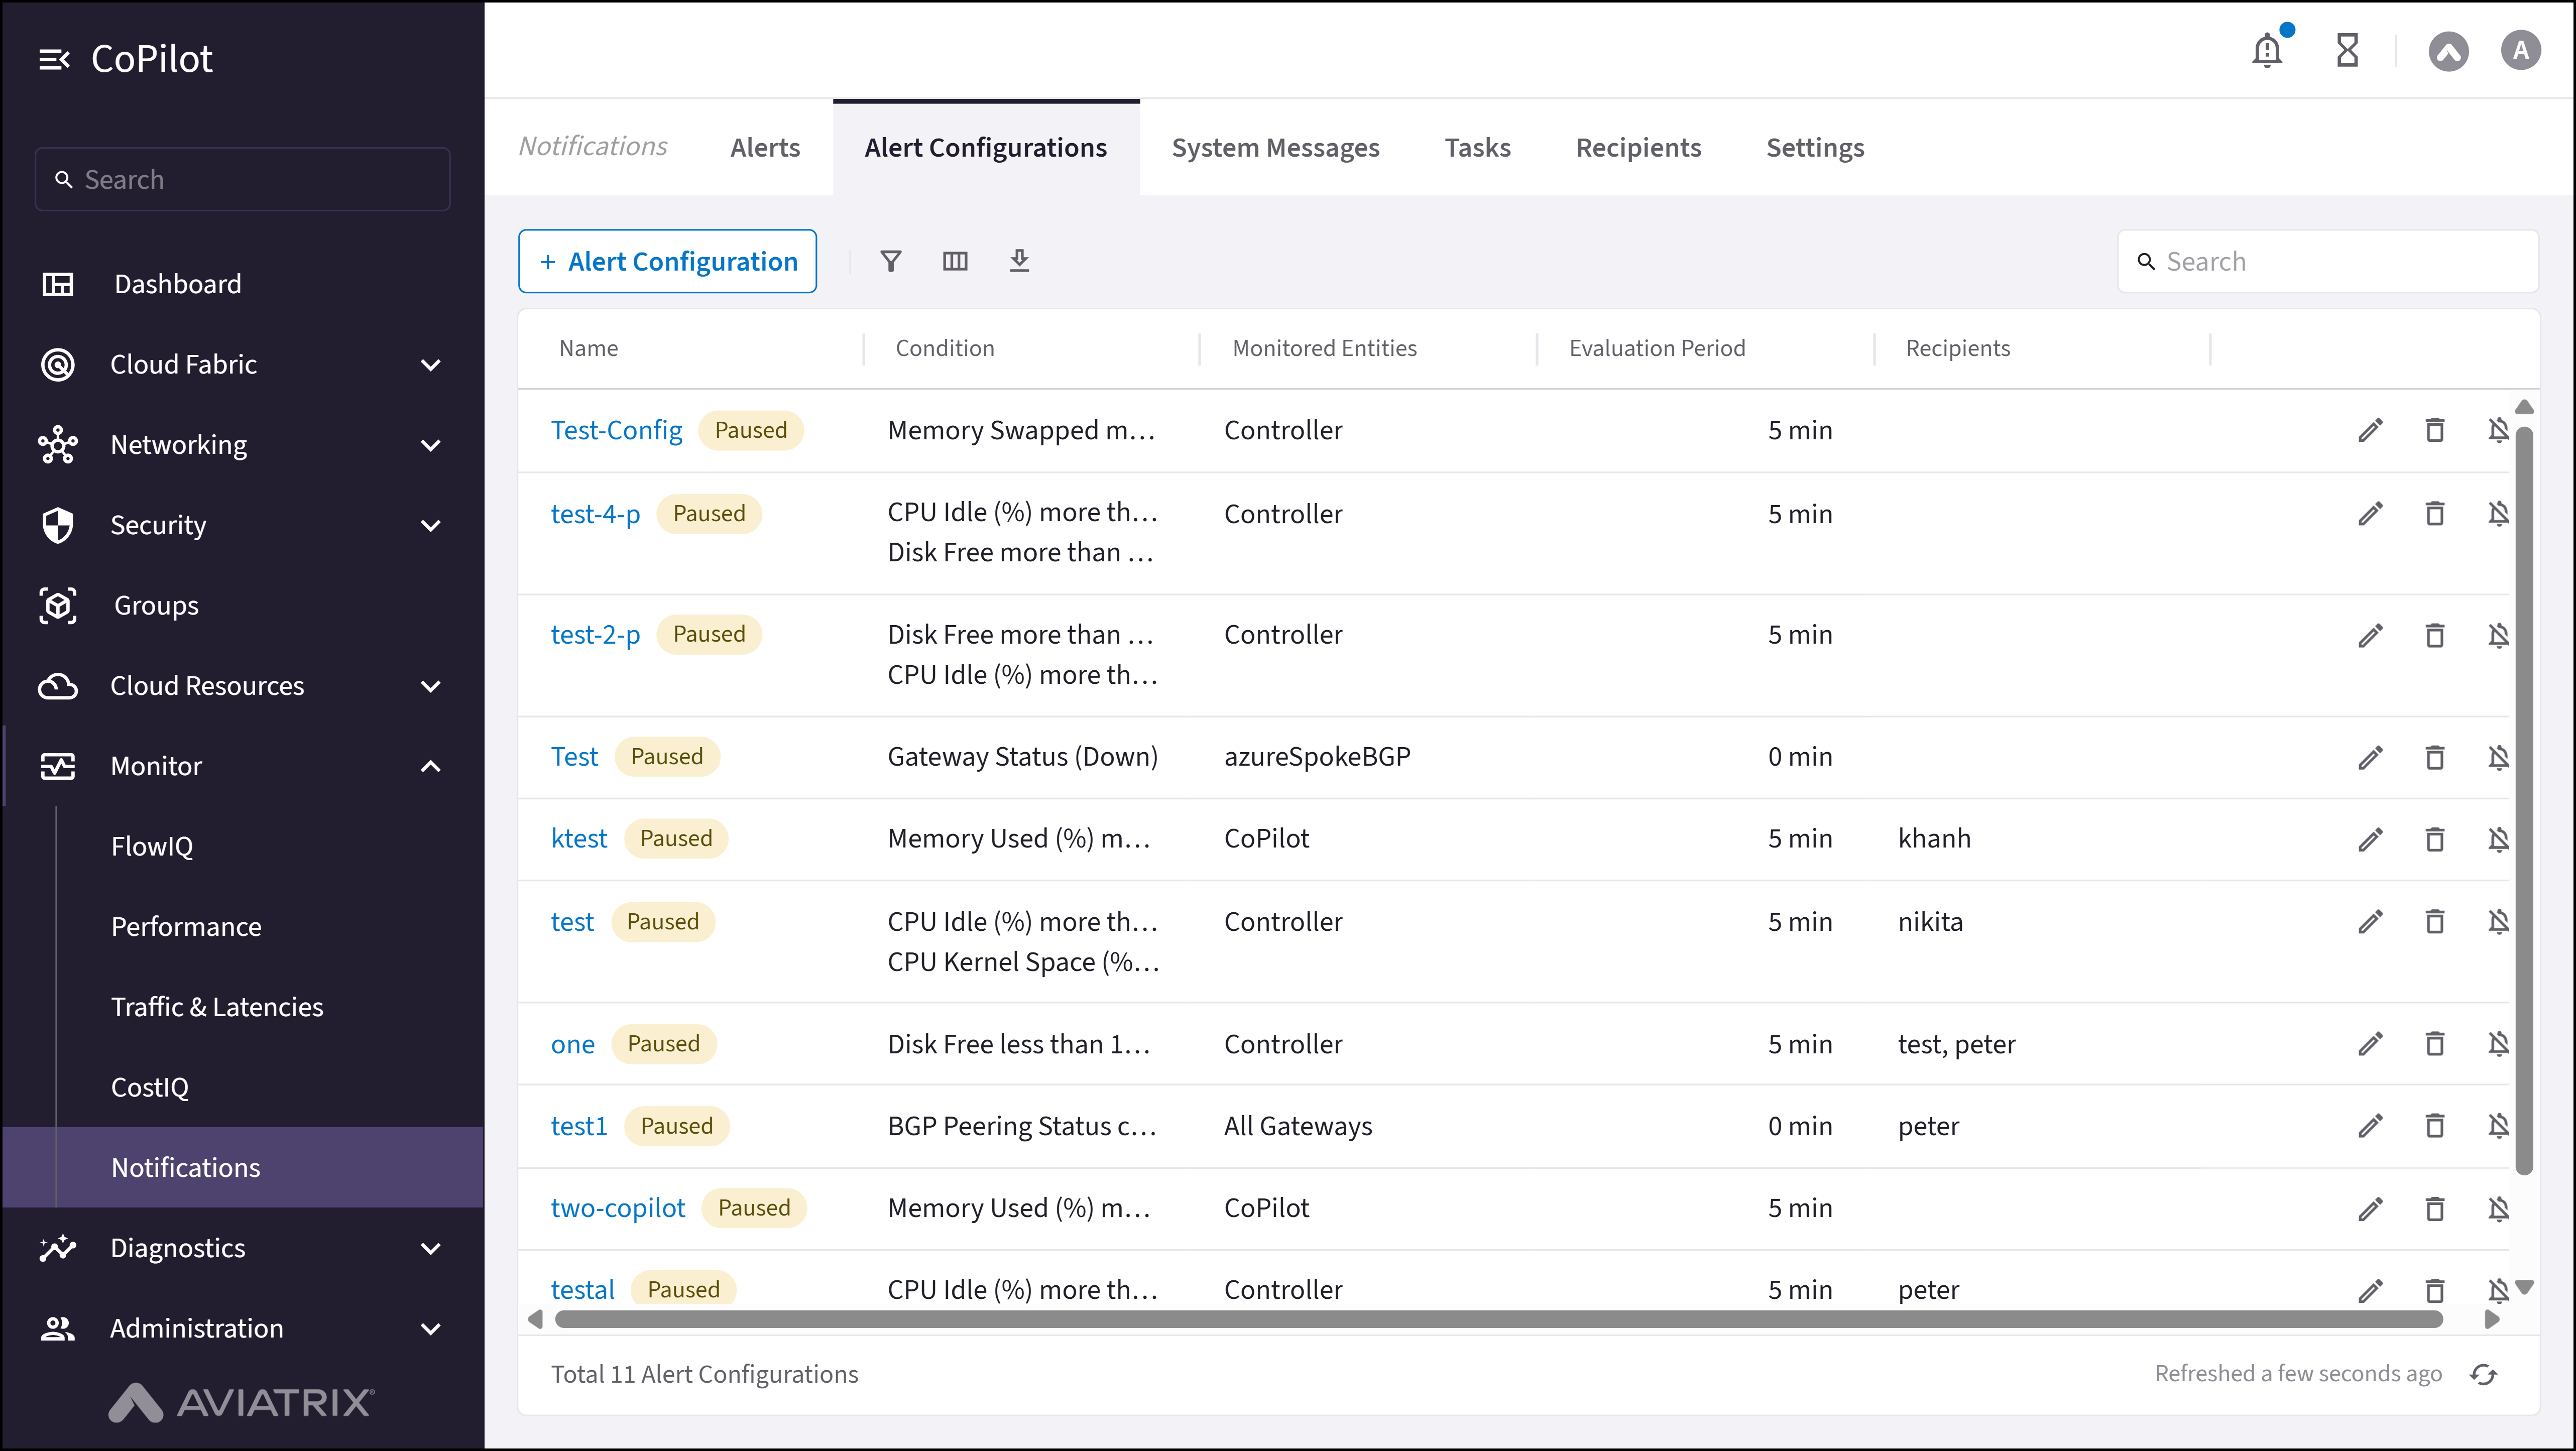Click the column visibility icon
Viewport: 2576px width, 1451px height.
[x=955, y=261]
